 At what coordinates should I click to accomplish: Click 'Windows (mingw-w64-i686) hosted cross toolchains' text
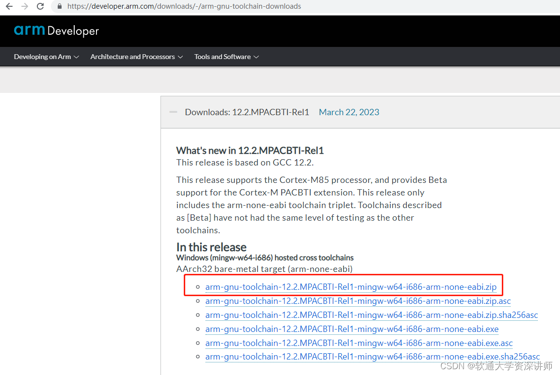[265, 258]
